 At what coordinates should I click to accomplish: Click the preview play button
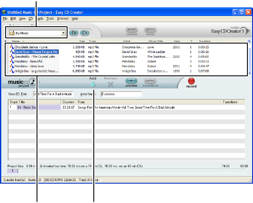131,81
